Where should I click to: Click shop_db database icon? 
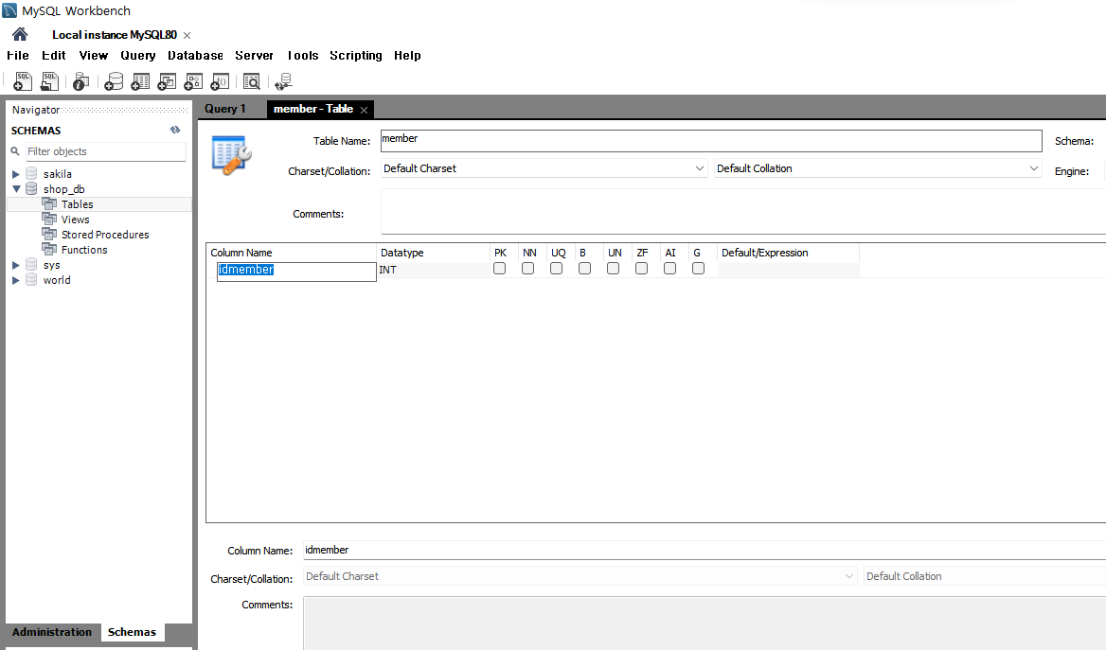coord(31,189)
